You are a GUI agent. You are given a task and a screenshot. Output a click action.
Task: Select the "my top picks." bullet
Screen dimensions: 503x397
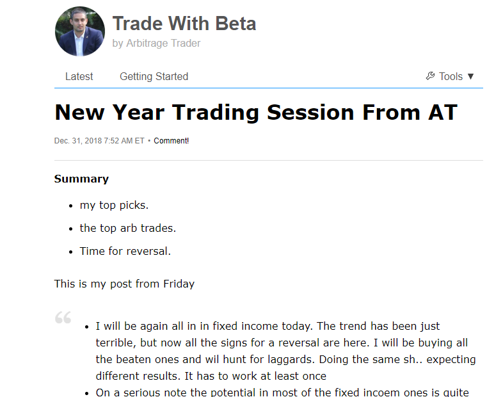(114, 205)
